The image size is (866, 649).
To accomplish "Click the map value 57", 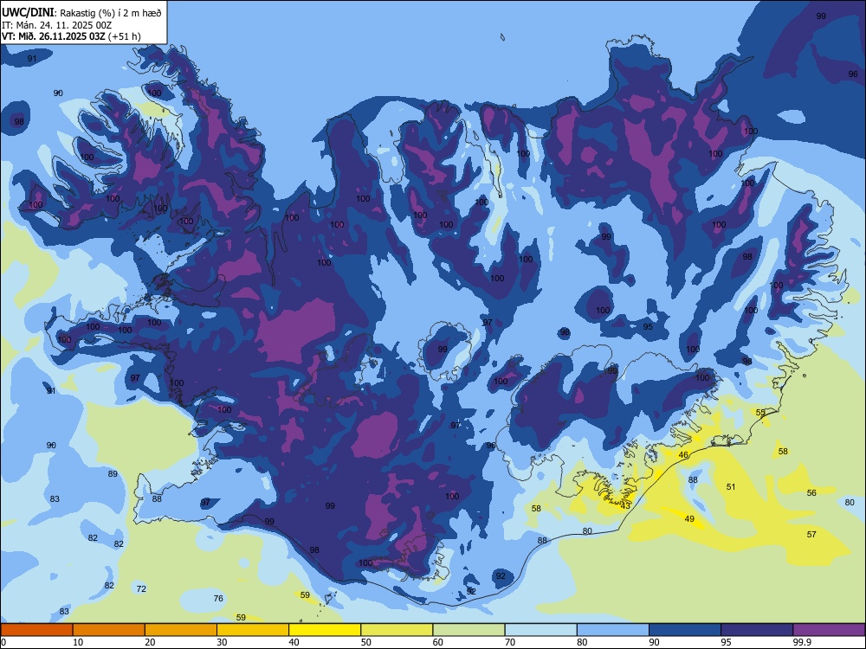I will point(811,534).
